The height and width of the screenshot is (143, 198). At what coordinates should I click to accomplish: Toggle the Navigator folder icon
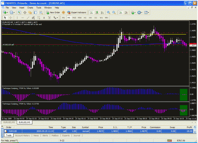30,12
